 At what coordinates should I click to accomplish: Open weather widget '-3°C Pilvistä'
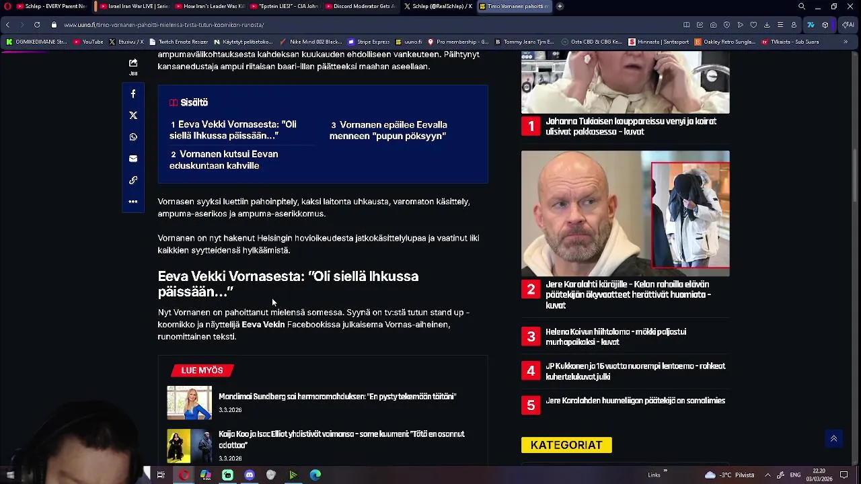point(730,475)
